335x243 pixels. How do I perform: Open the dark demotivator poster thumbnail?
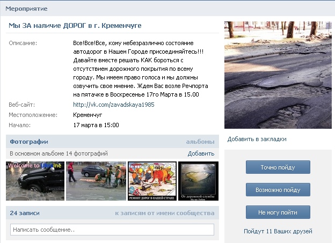tap(198, 181)
